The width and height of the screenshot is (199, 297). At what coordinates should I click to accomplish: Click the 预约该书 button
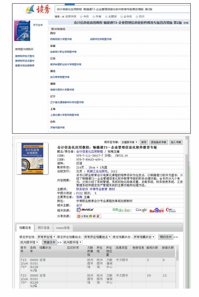166,237
